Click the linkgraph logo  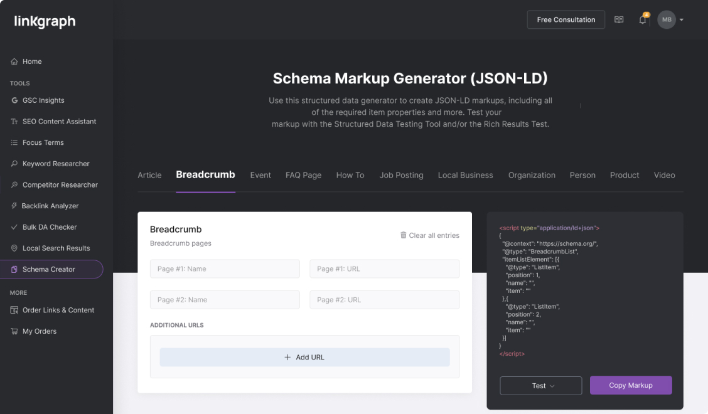45,21
